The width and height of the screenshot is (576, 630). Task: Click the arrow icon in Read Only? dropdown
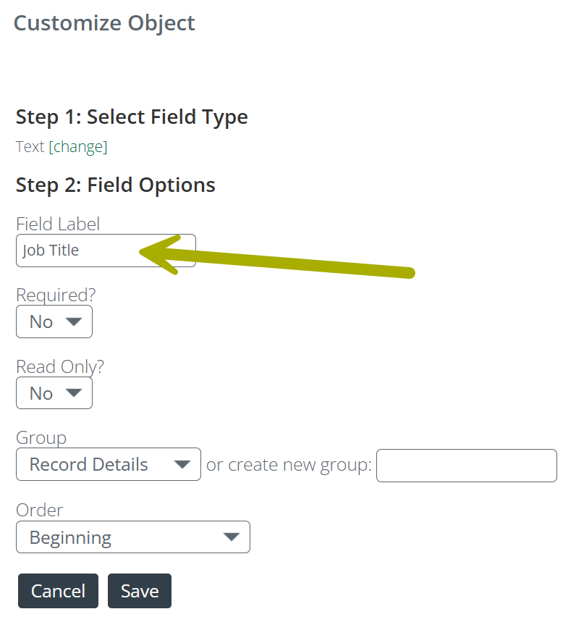point(74,393)
